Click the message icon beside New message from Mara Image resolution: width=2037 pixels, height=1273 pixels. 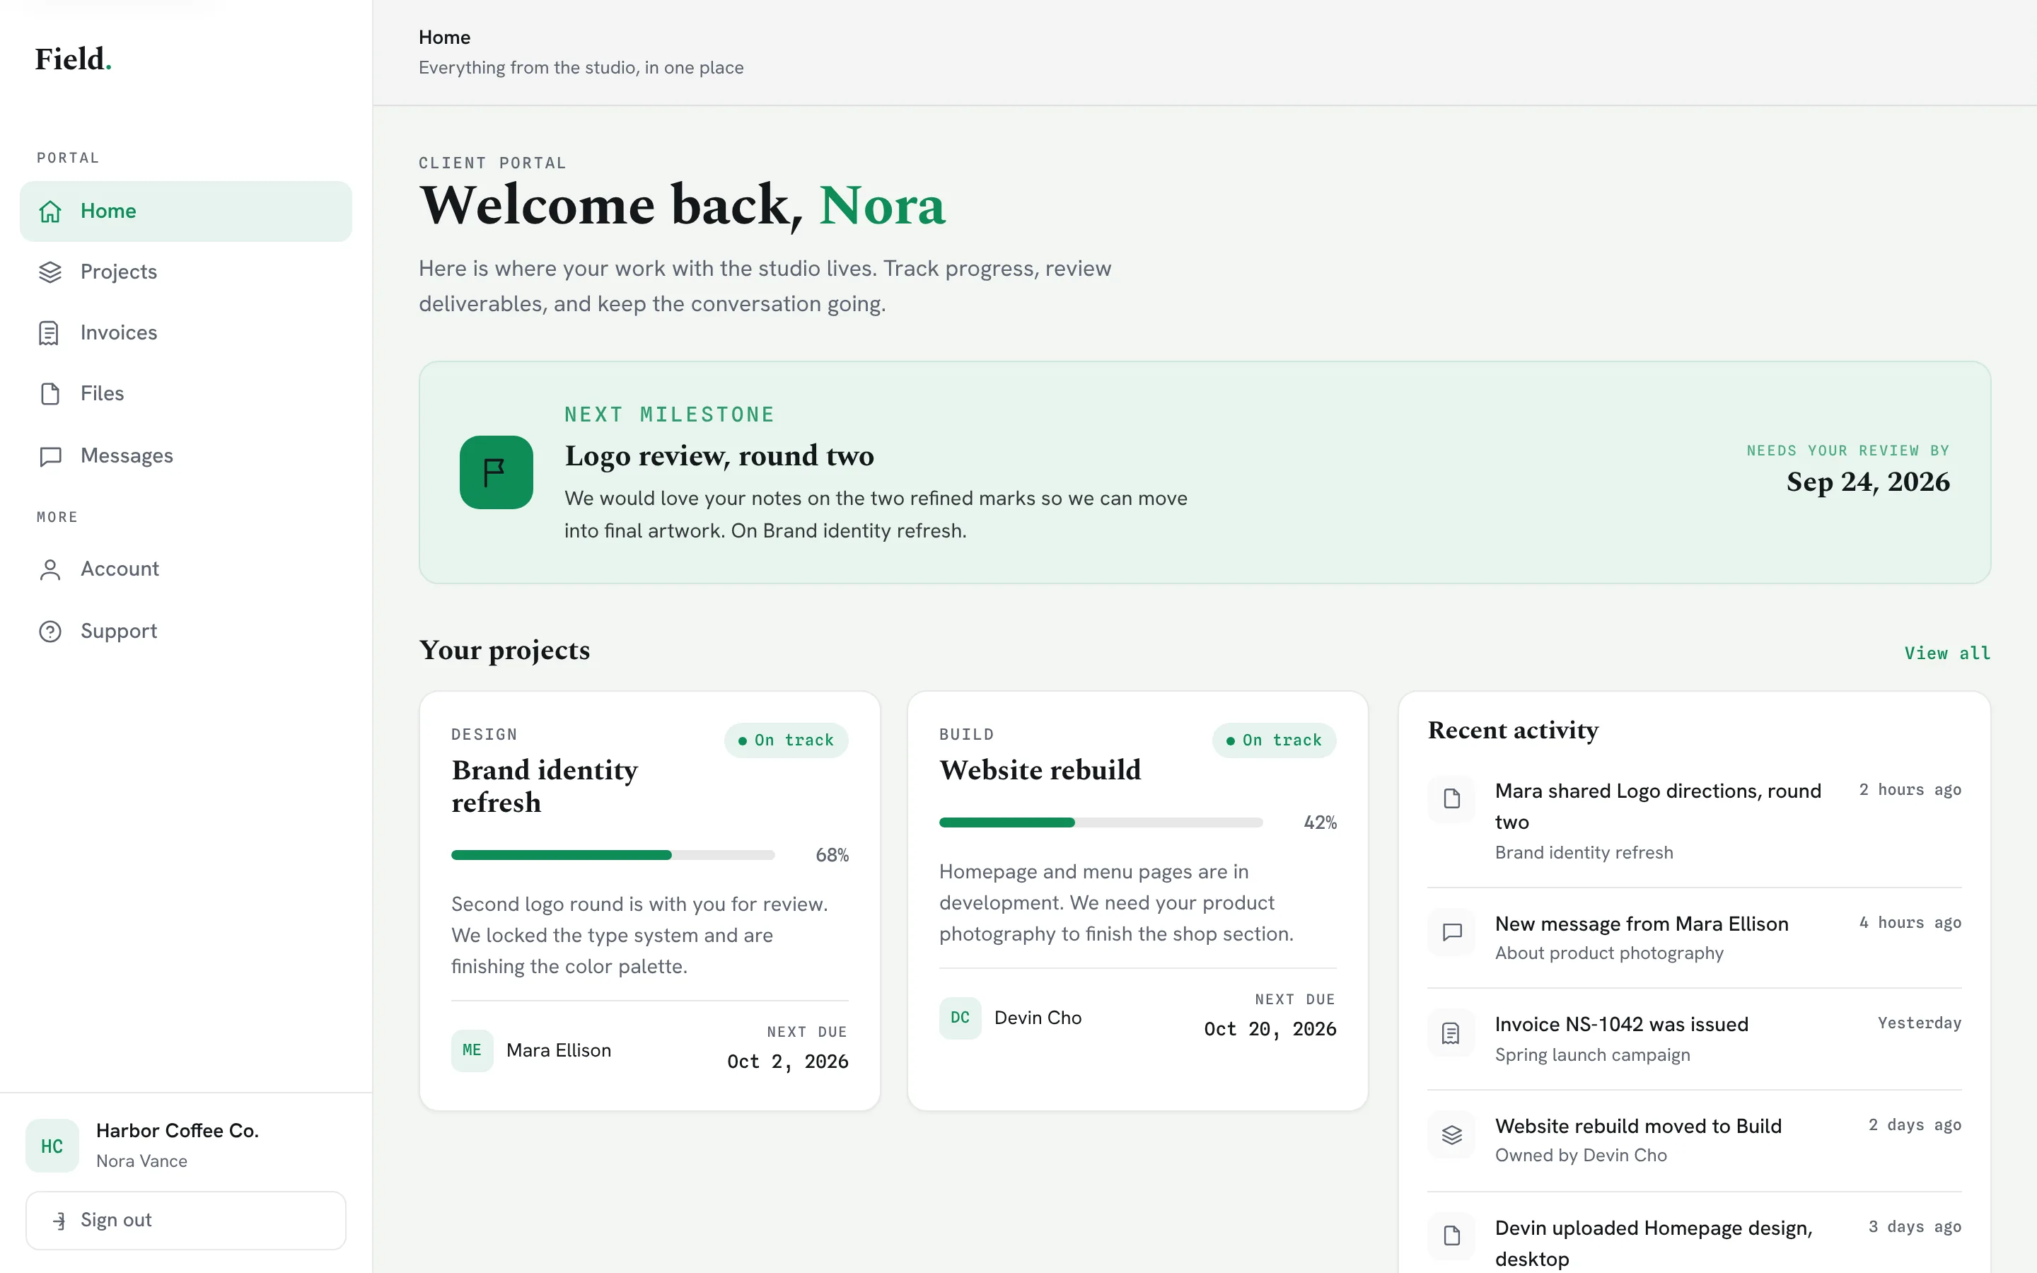[1451, 932]
